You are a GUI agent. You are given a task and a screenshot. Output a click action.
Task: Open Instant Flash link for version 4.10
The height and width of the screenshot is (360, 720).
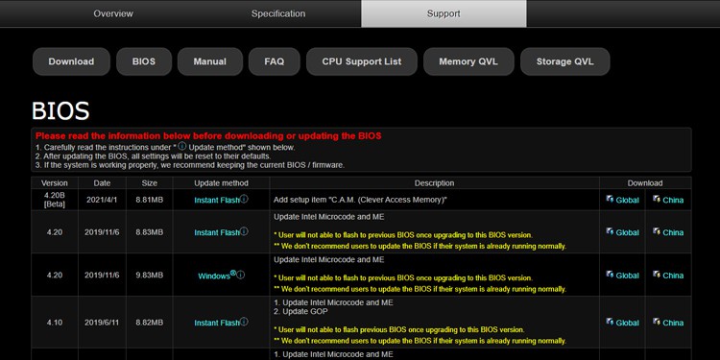(x=216, y=323)
